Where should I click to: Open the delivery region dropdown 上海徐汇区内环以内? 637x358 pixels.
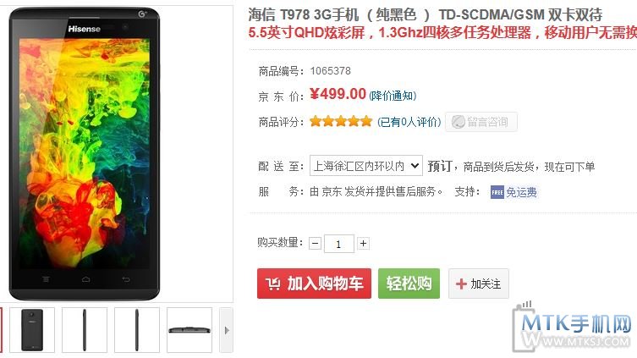pos(366,166)
